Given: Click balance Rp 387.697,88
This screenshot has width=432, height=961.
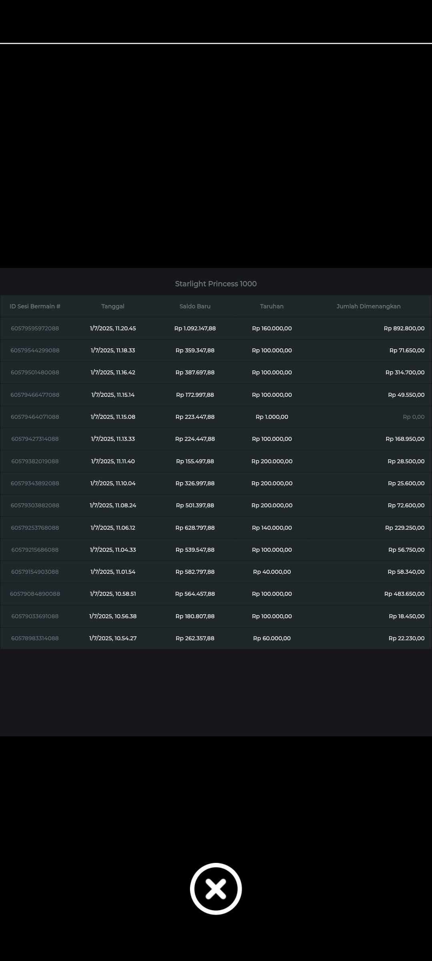Looking at the screenshot, I should (x=195, y=372).
